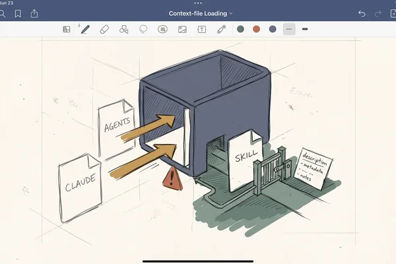This screenshot has width=396, height=264.
Task: Click the undo arrow
Action: pyautogui.click(x=362, y=14)
